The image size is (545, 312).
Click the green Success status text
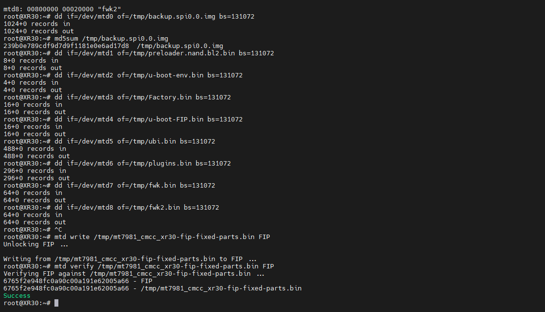pyautogui.click(x=17, y=296)
